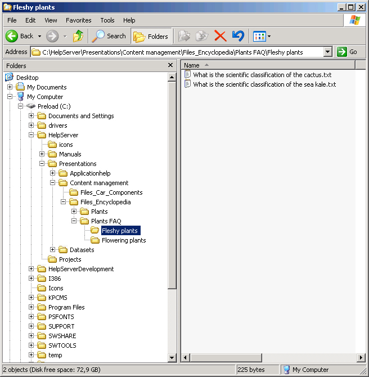Click the Back arrow icon

(12, 36)
